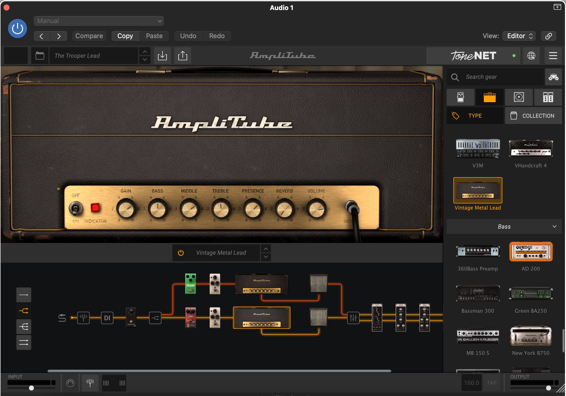Open the preset browser folder icon
566x396 pixels.
(40, 55)
